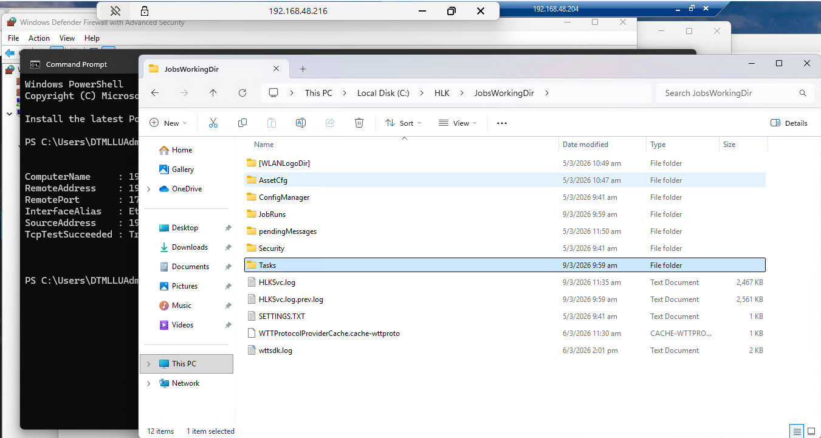
Task: Click HLK breadcrumb in address bar
Action: pos(442,93)
